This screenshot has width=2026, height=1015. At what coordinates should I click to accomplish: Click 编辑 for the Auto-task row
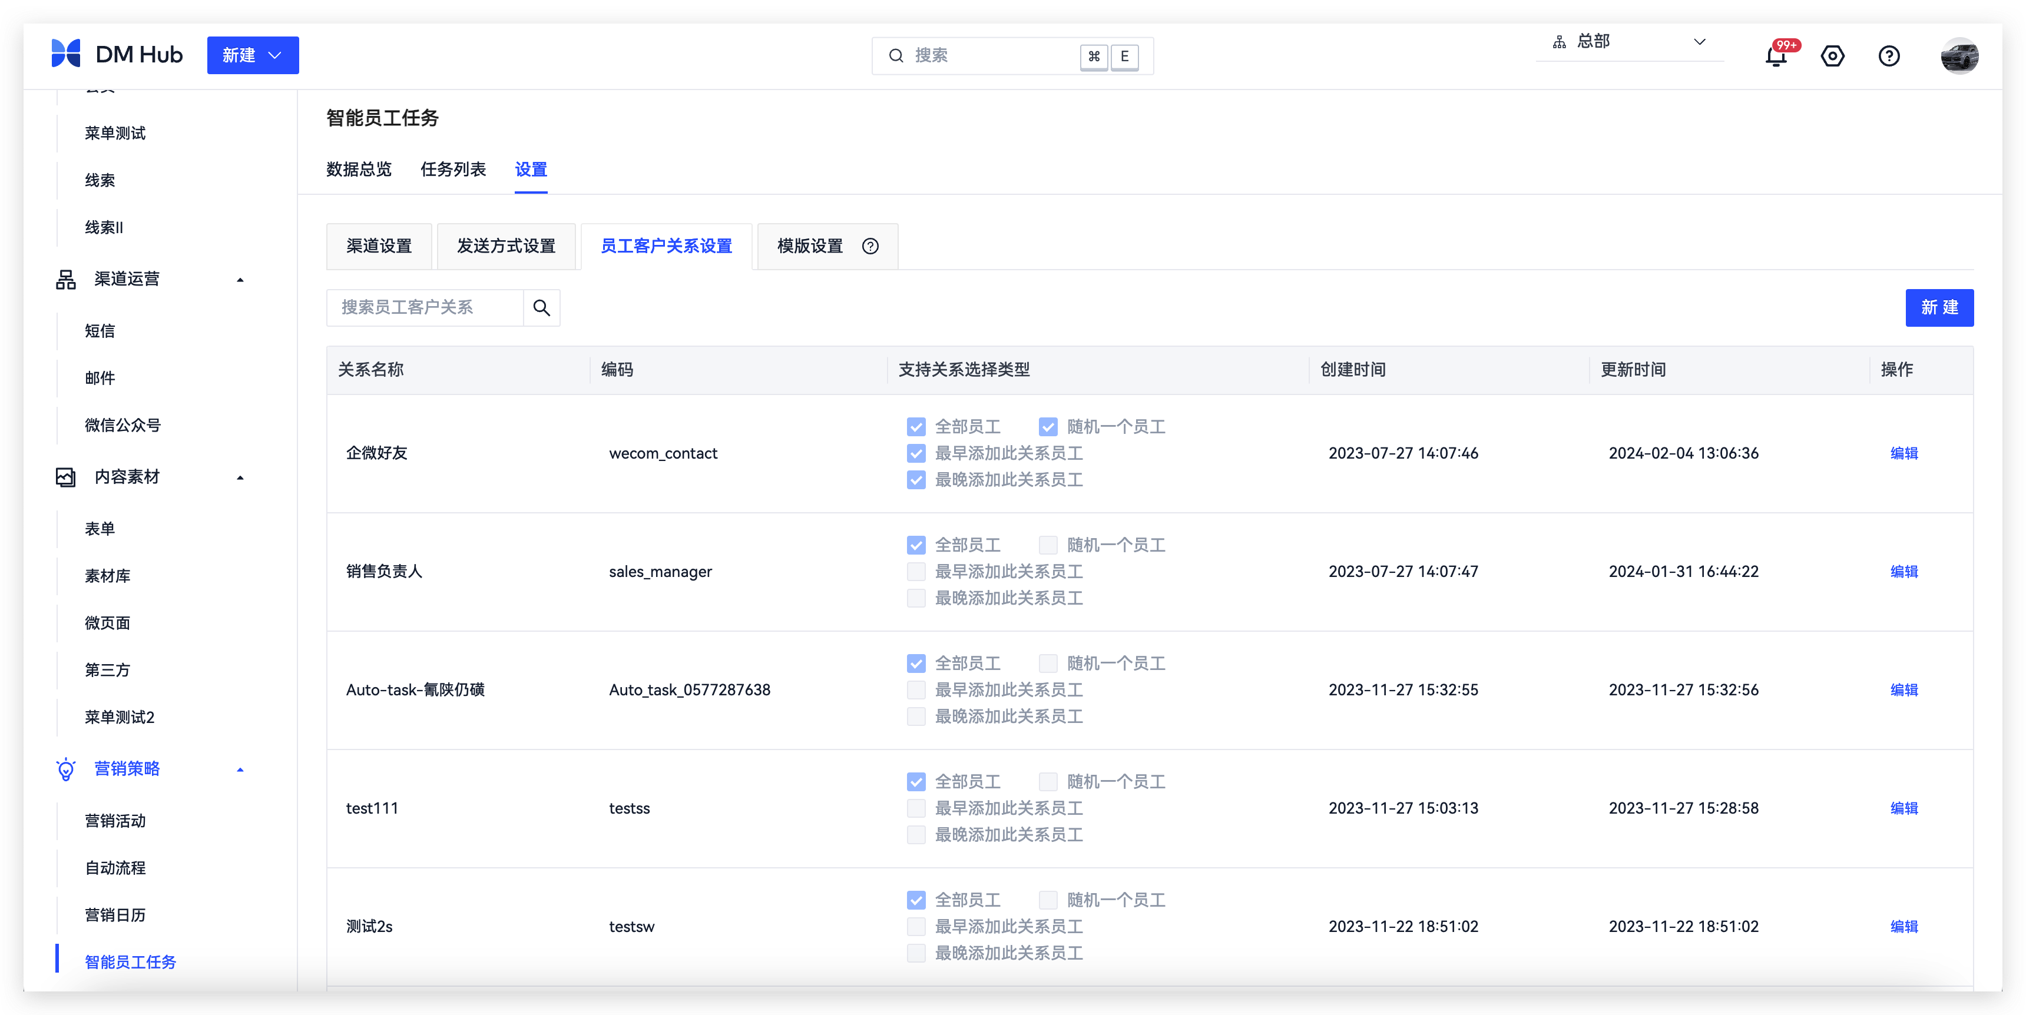point(1903,690)
